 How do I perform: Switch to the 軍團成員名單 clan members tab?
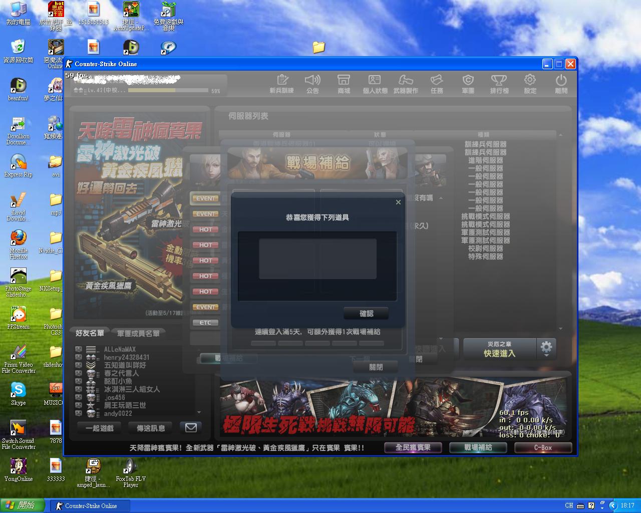[x=138, y=333]
